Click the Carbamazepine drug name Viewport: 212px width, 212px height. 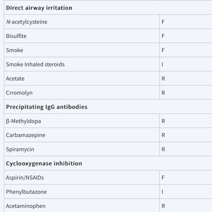click(x=25, y=135)
